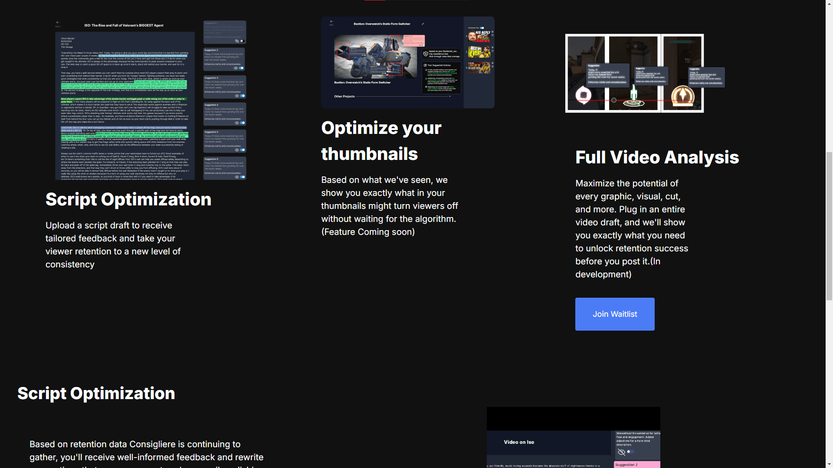Click back arrow in Bastion thumbnail screenshot
This screenshot has height=468, width=833.
331,21
